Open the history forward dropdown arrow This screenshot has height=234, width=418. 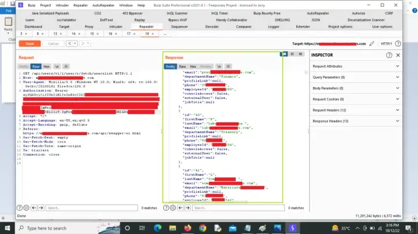(88, 43)
